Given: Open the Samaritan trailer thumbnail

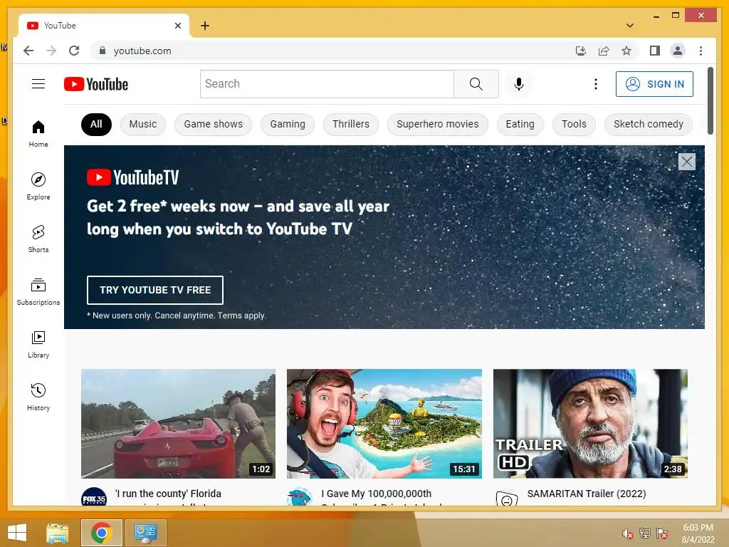Looking at the screenshot, I should (590, 423).
